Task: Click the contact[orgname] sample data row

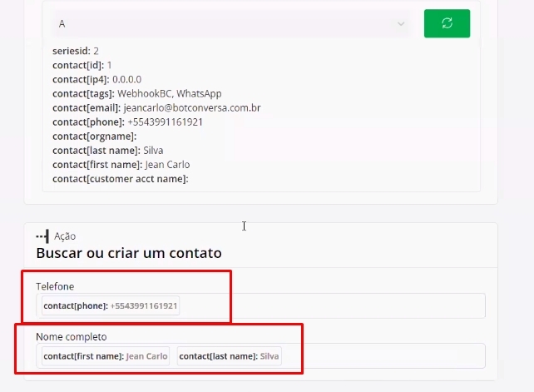Action: [94, 136]
